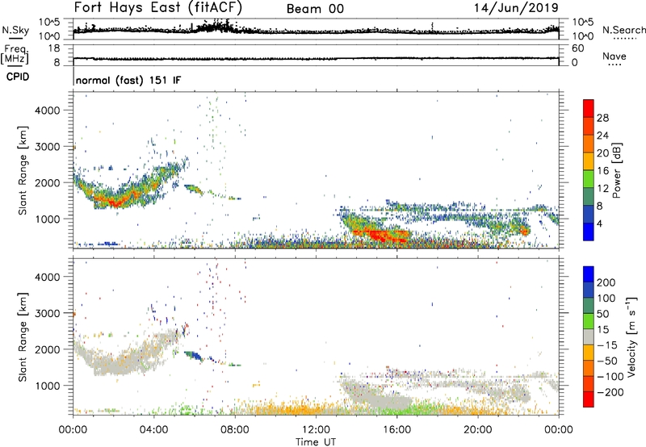The height and width of the screenshot is (447, 646).
Task: Click the "Power [dB]" colorbar title
Action: point(616,170)
